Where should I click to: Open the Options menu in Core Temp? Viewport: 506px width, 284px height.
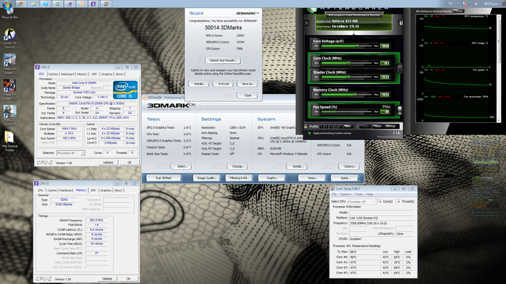pos(345,194)
